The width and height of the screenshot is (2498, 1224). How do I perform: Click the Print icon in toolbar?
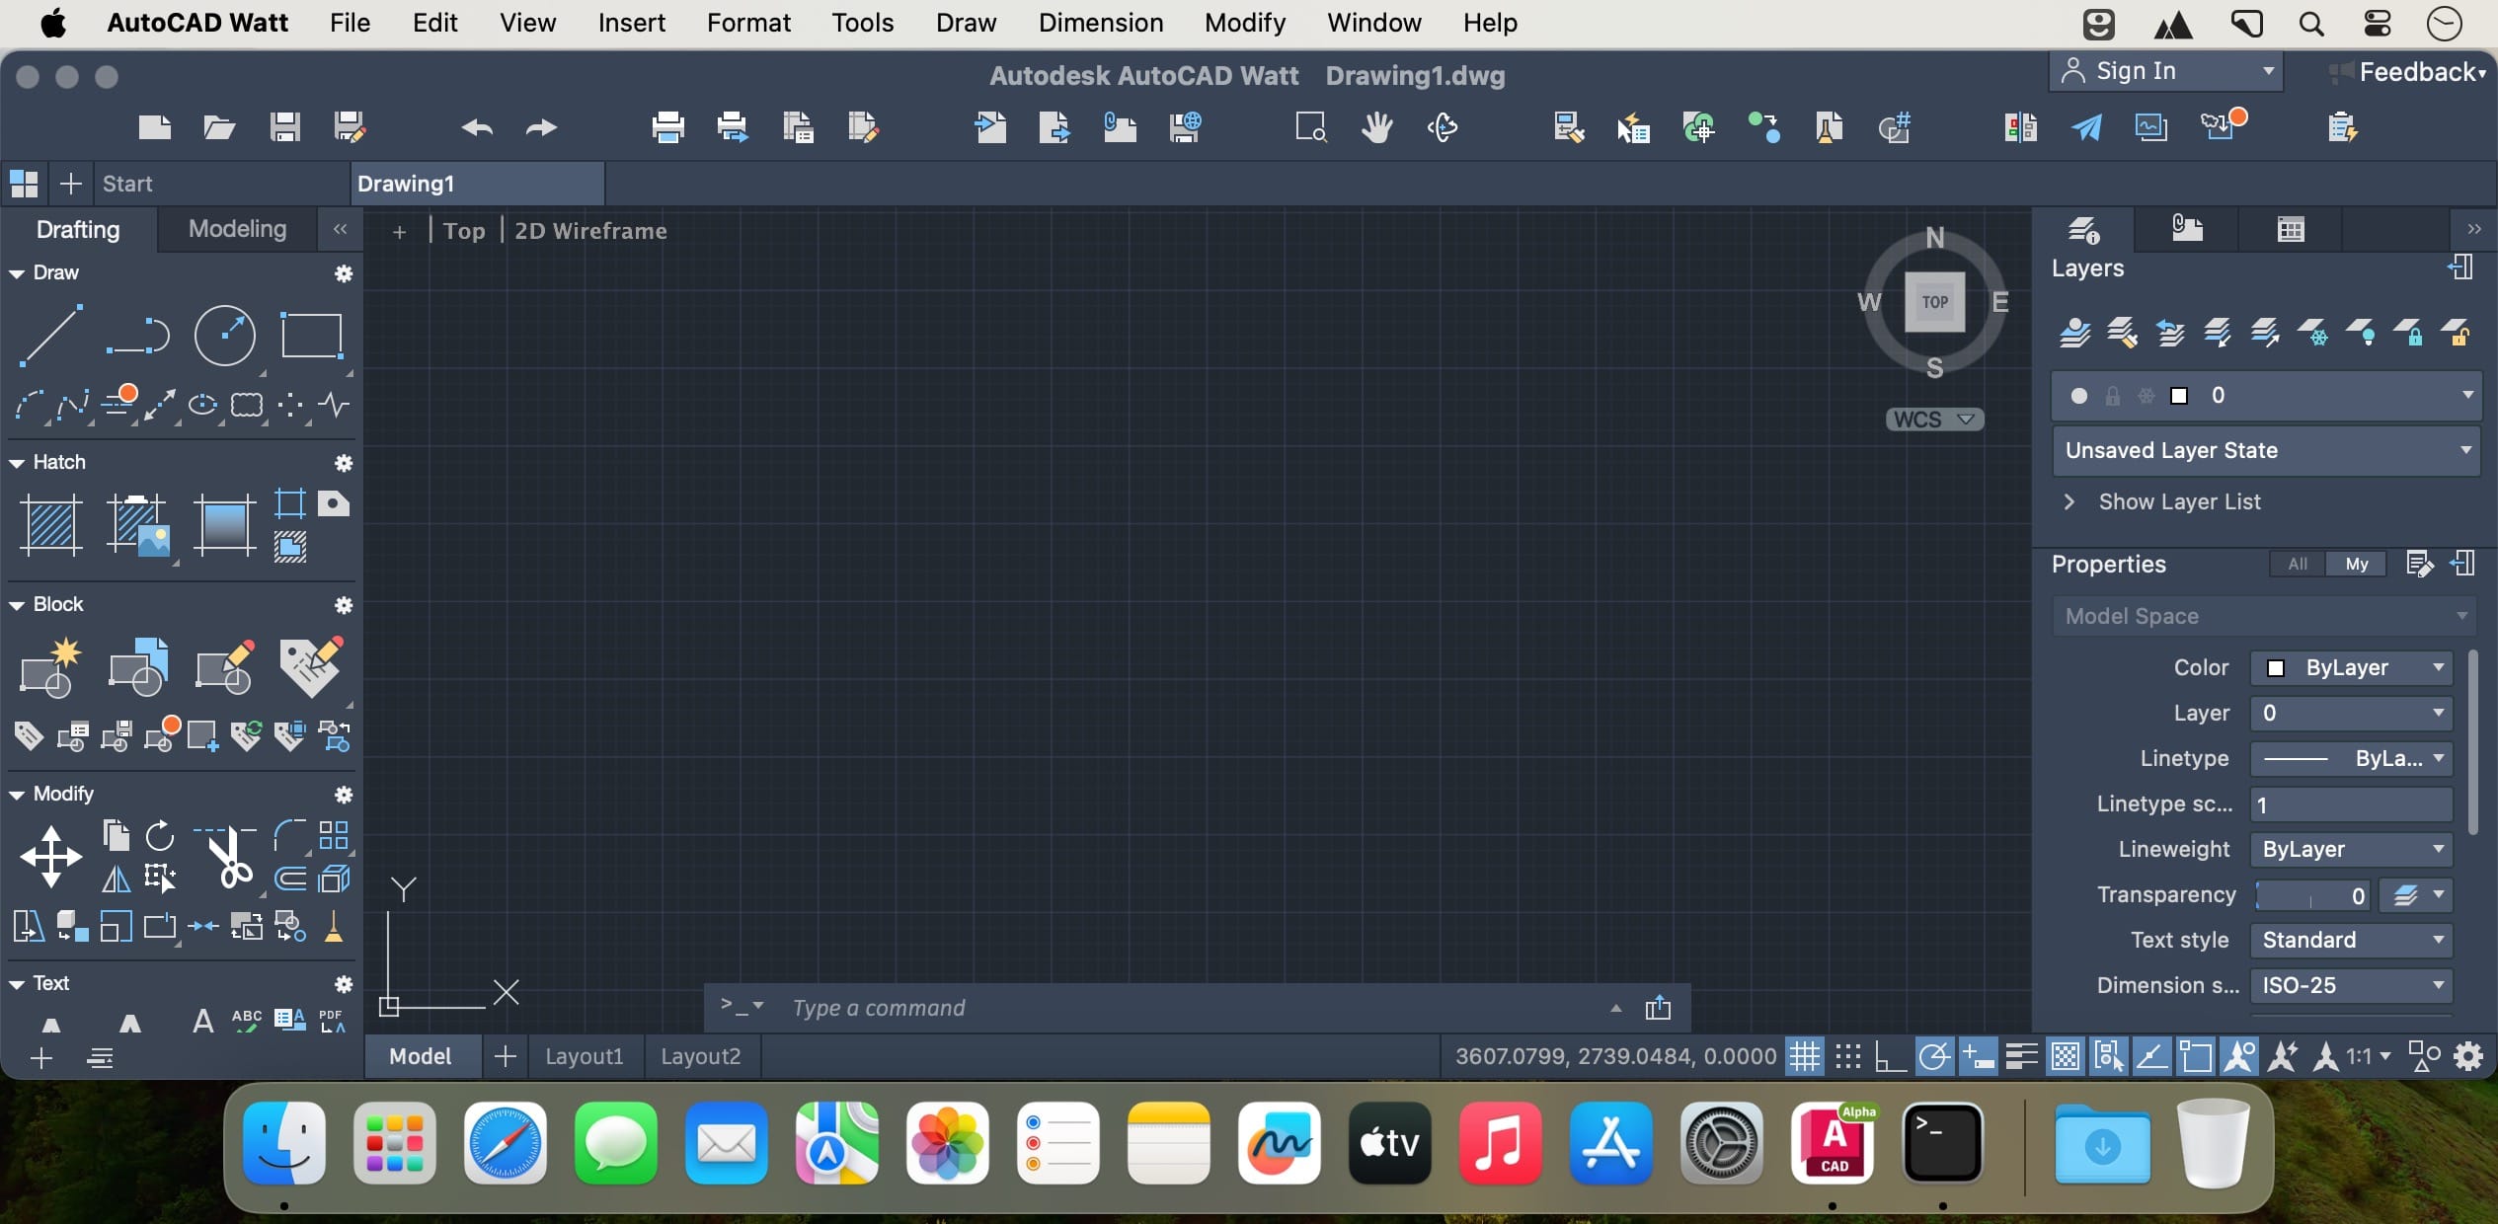(668, 127)
